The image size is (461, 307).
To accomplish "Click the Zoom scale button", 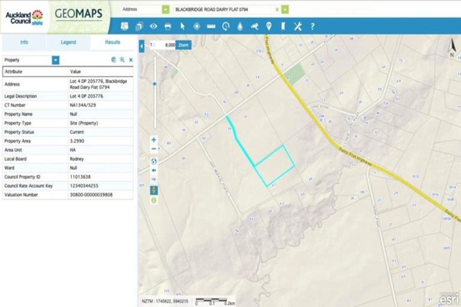I will coord(184,45).
